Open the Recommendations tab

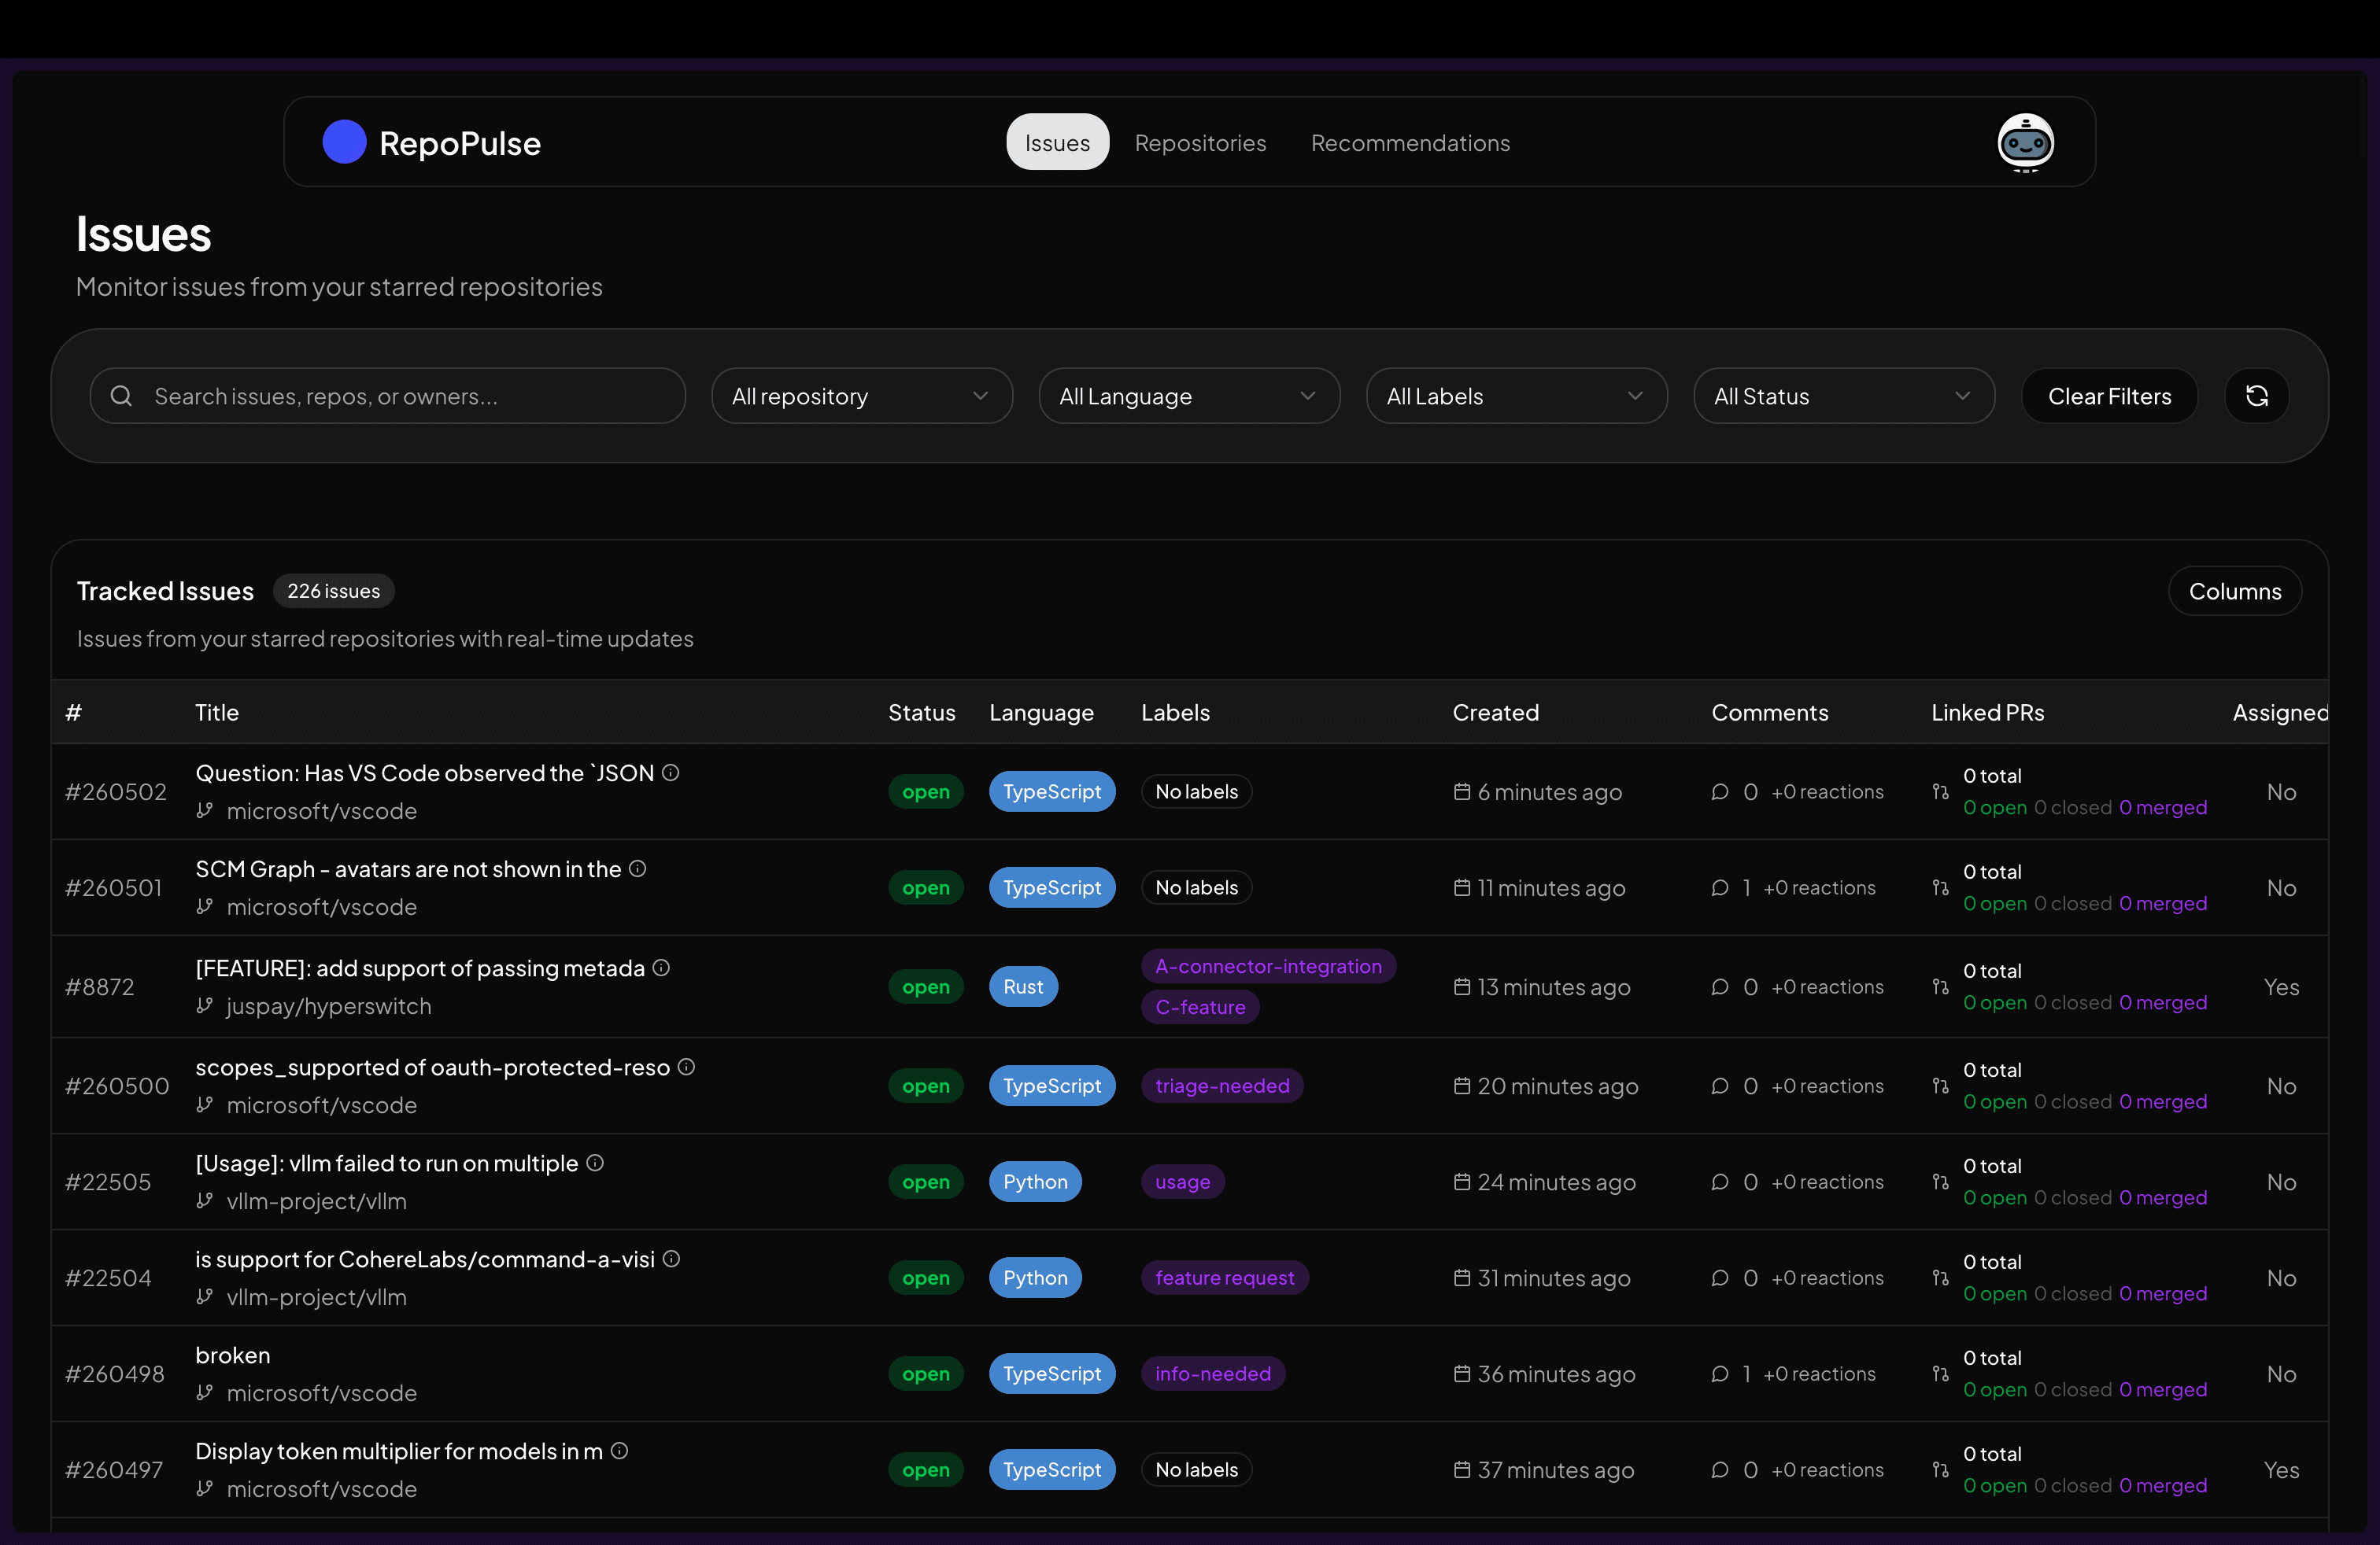pyautogui.click(x=1410, y=143)
